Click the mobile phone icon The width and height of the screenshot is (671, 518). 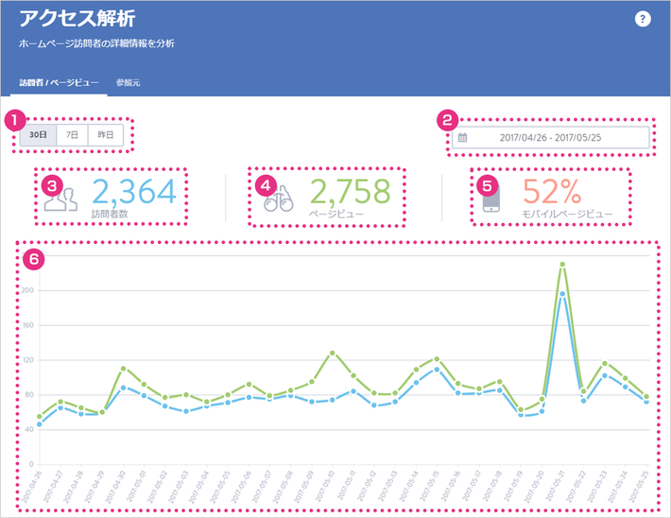[491, 199]
